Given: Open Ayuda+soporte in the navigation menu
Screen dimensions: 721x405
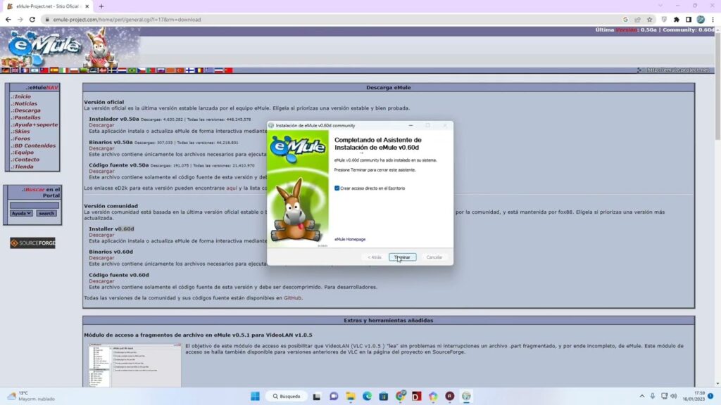Looking at the screenshot, I should pyautogui.click(x=35, y=124).
